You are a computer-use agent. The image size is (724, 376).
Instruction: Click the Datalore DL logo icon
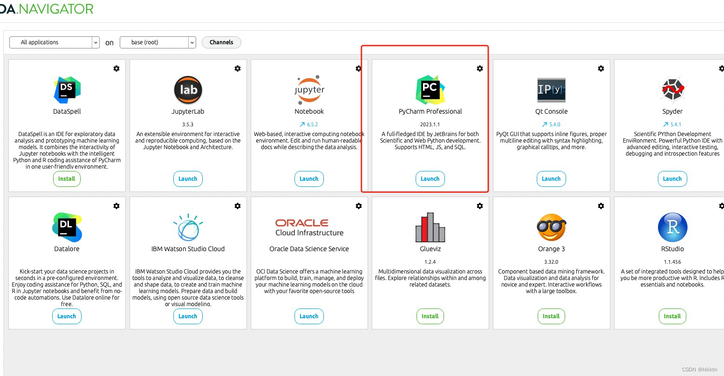coord(67,227)
